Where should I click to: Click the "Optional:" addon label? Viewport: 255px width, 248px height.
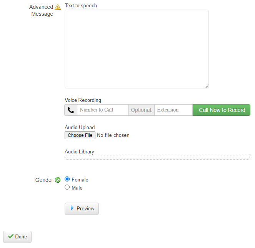click(142, 110)
